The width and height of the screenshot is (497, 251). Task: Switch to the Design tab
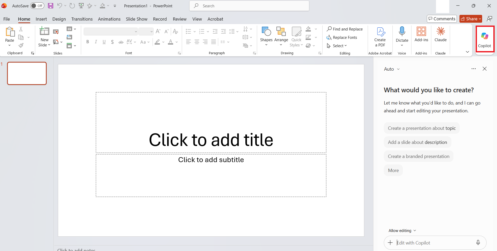pyautogui.click(x=59, y=19)
